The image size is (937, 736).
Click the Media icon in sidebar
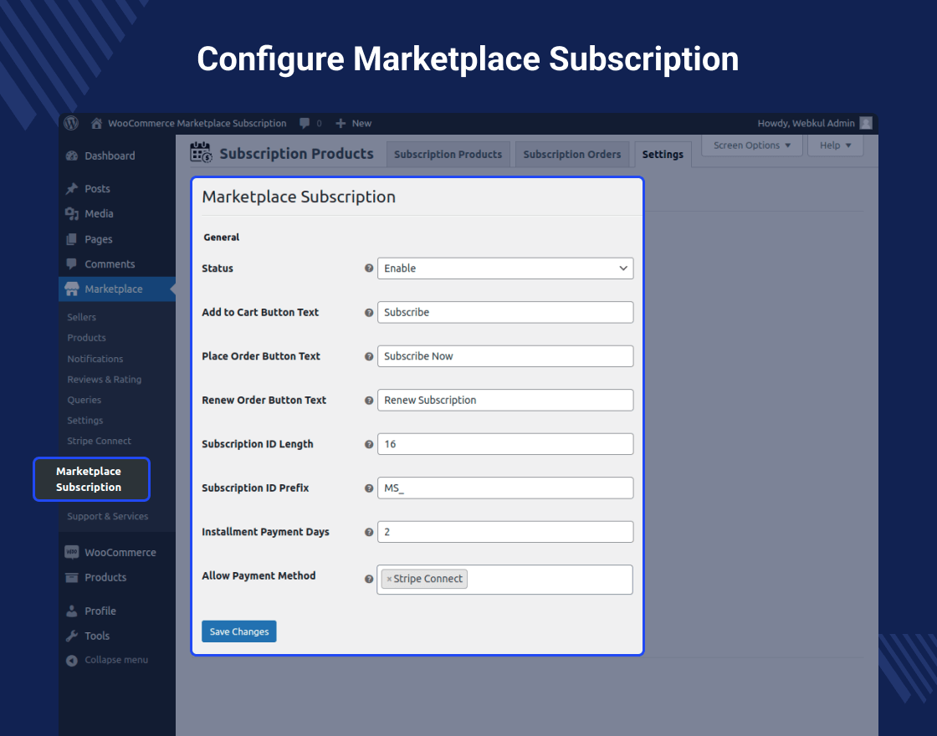click(x=72, y=214)
